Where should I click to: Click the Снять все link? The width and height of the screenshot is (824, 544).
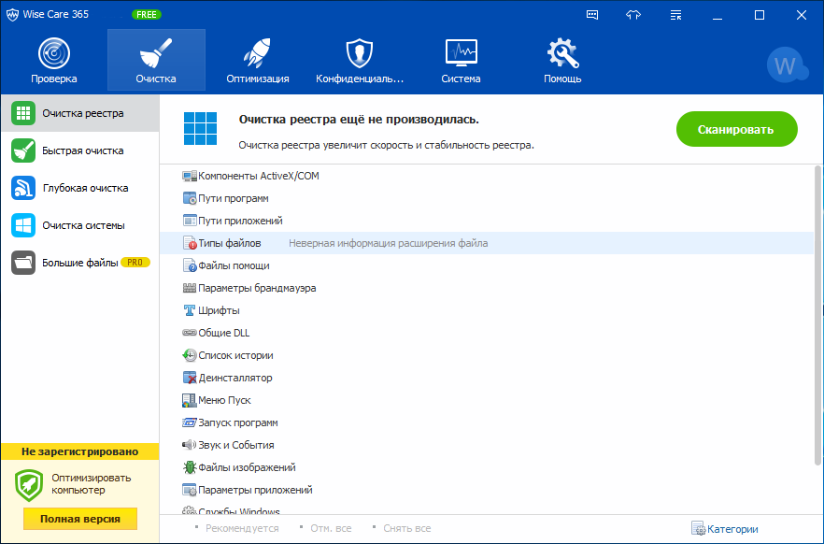tap(406, 528)
